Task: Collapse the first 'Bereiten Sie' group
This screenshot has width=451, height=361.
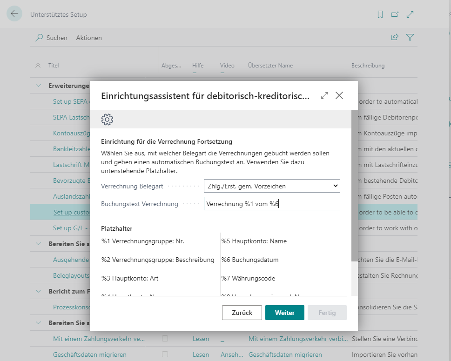Action: pos(38,244)
